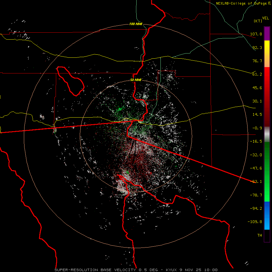
Task: Click the [KT] units label
Action: point(258,21)
